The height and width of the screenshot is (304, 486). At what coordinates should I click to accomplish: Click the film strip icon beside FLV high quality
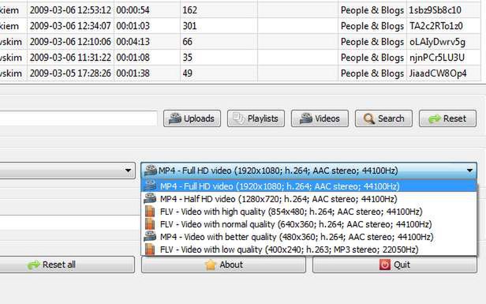tap(150, 212)
